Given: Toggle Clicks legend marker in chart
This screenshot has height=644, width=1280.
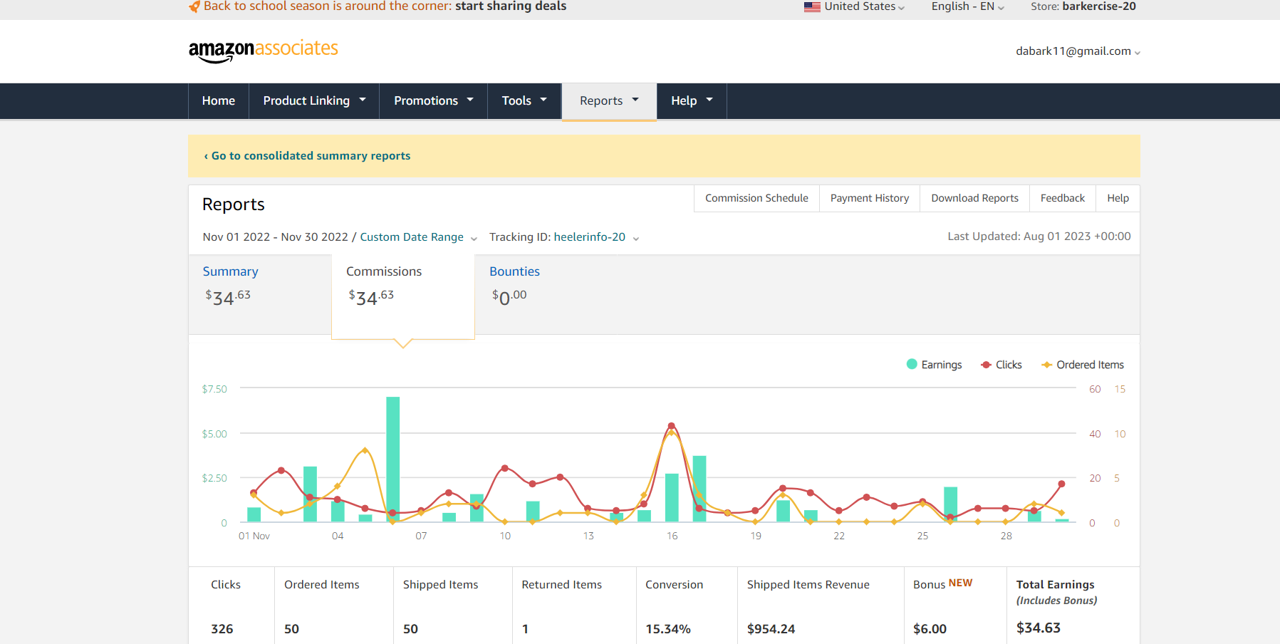Looking at the screenshot, I should pyautogui.click(x=987, y=365).
